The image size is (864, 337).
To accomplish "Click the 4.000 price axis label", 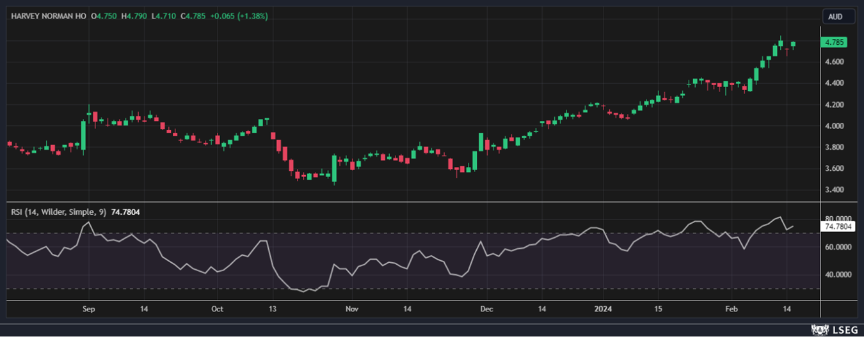I will point(834,126).
